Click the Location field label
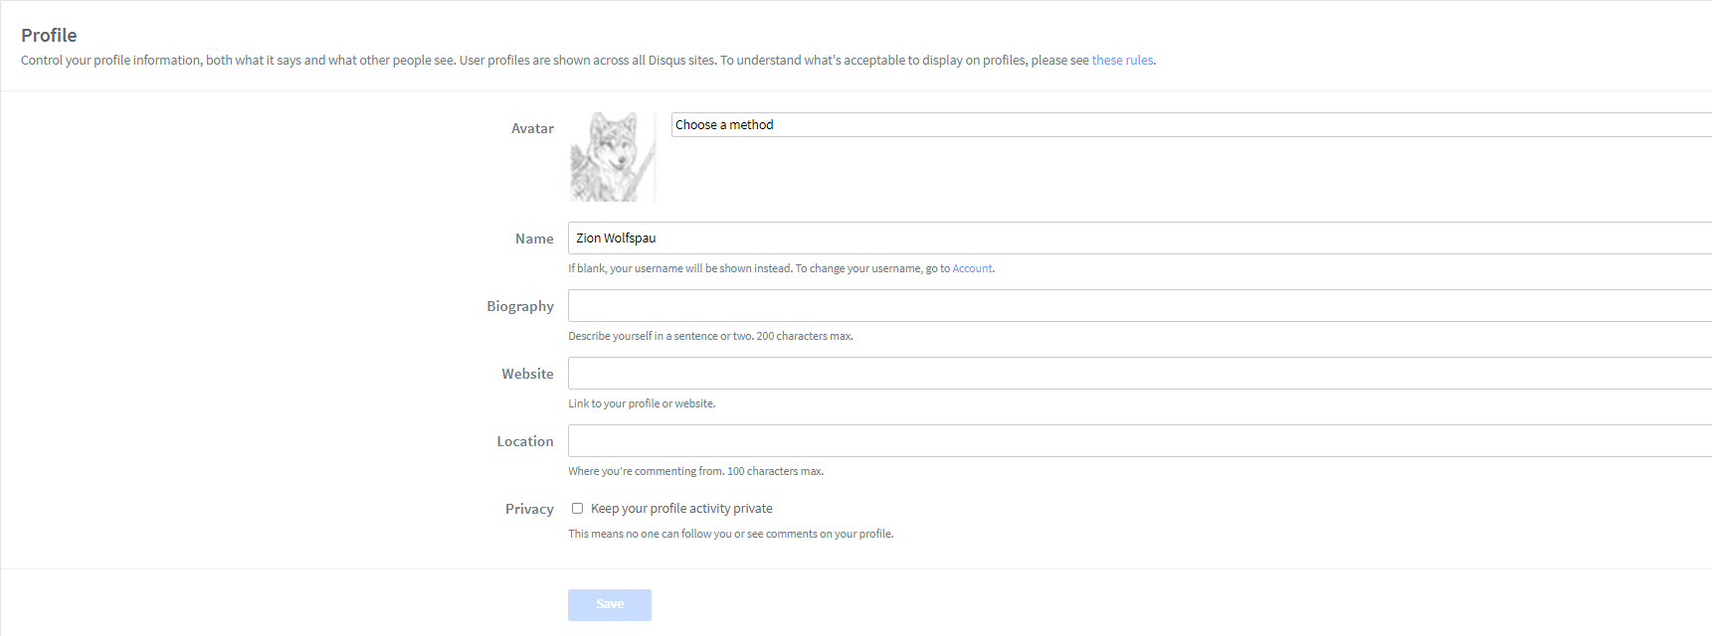This screenshot has width=1712, height=636. (525, 441)
